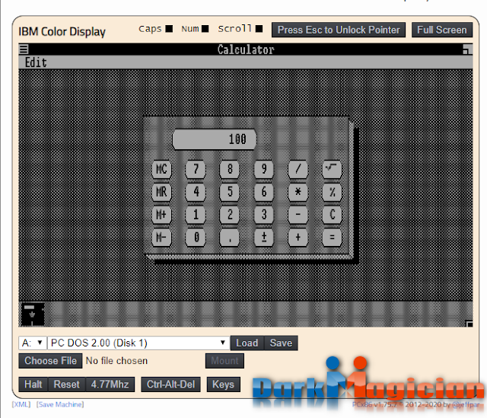Click the MR memory recall key
The image size is (487, 418).
[x=161, y=192]
